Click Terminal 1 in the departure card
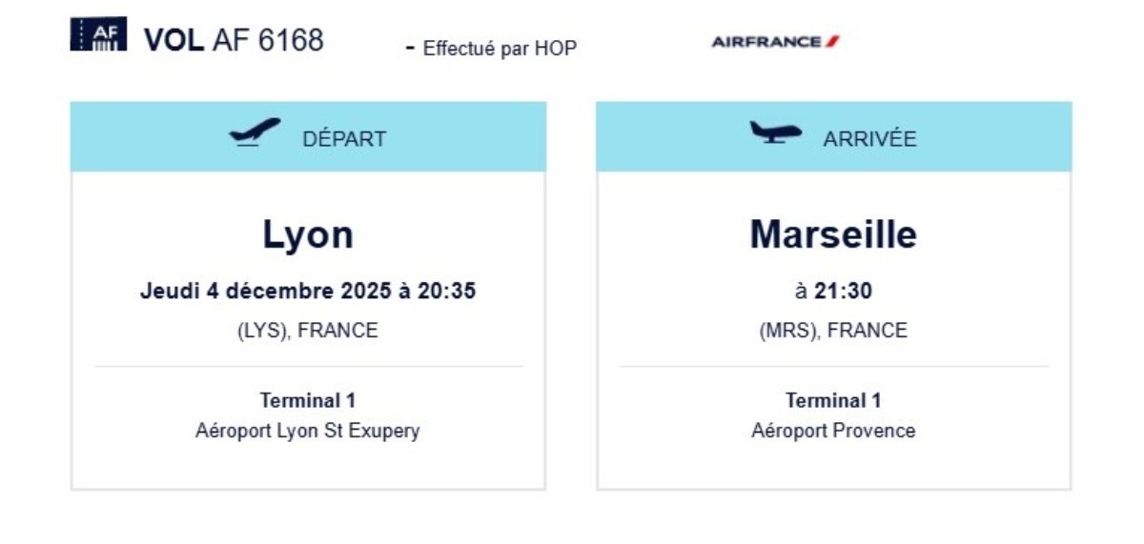1144x544 pixels. tap(308, 401)
